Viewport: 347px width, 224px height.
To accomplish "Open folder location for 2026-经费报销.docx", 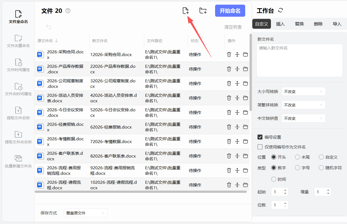I will pyautogui.click(x=245, y=127).
